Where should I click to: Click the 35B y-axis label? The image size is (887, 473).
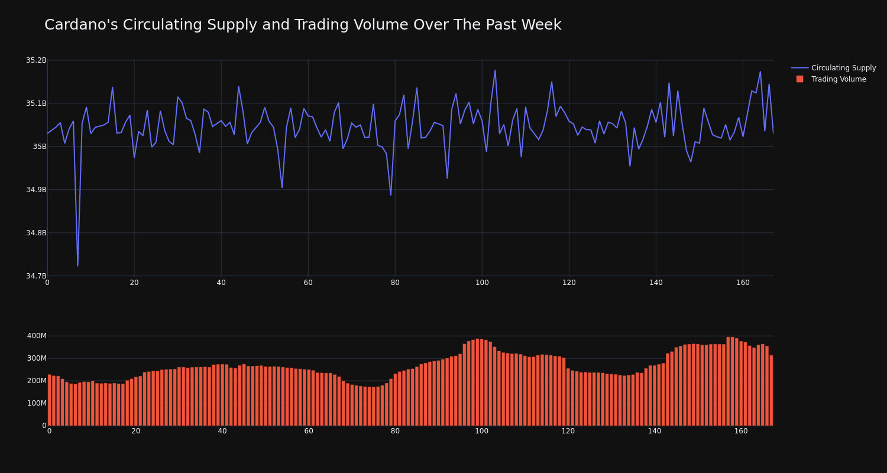[x=38, y=147]
